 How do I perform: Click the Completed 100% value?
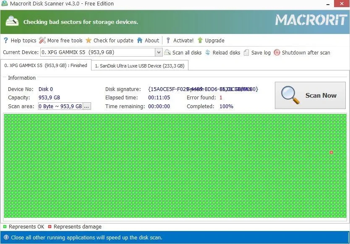pyautogui.click(x=226, y=106)
